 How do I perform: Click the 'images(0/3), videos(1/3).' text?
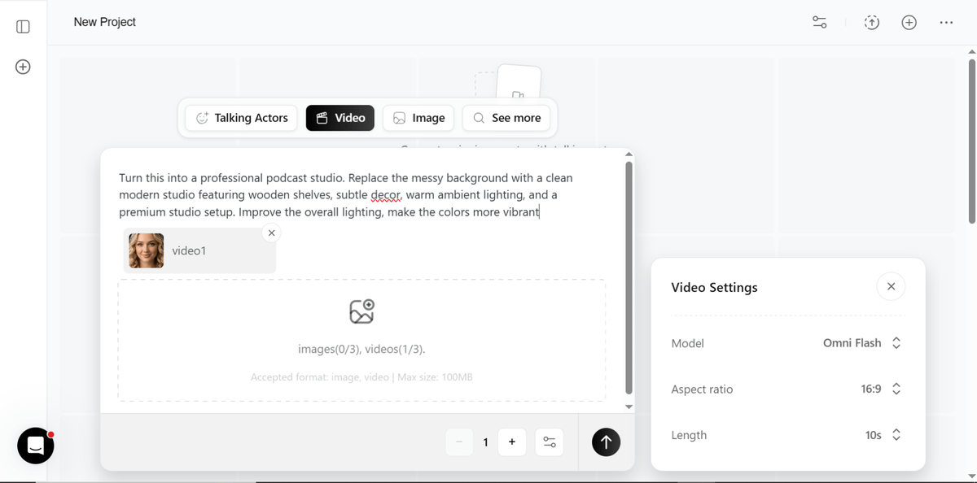click(x=361, y=350)
